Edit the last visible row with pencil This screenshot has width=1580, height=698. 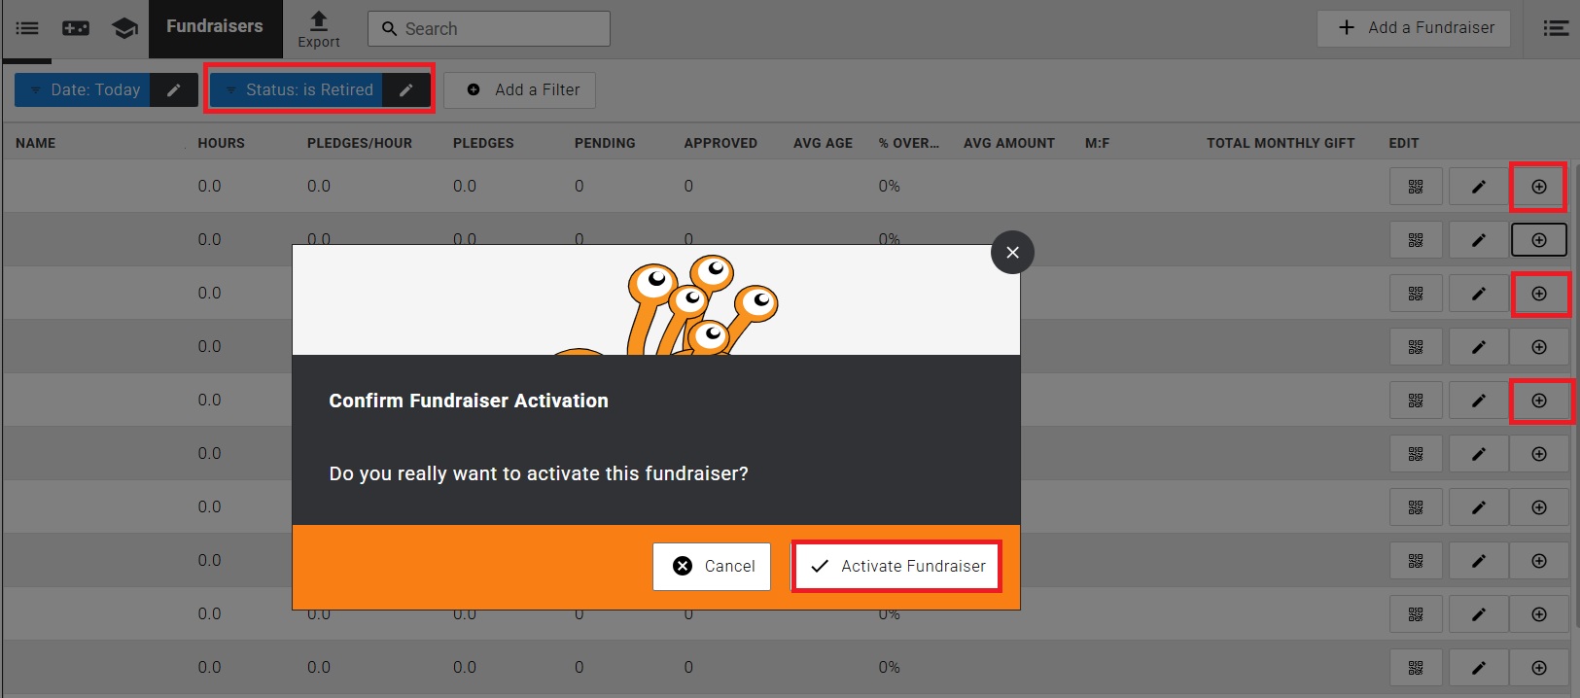[x=1479, y=668]
